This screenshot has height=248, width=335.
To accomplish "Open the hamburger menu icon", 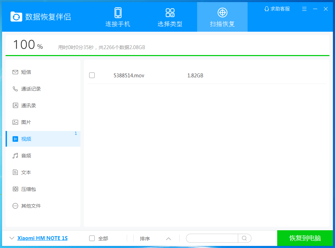I will [x=304, y=9].
